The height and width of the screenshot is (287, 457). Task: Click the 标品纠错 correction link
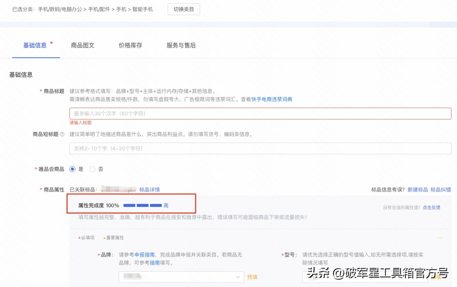click(441, 189)
